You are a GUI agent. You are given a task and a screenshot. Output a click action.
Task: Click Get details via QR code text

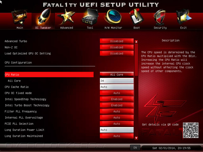click(160, 124)
